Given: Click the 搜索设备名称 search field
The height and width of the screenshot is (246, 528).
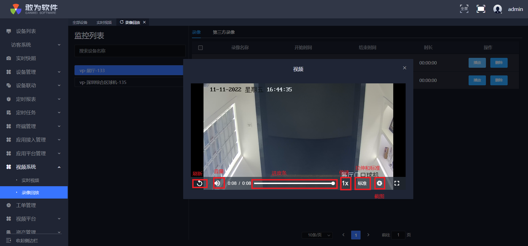Looking at the screenshot, I should (130, 51).
